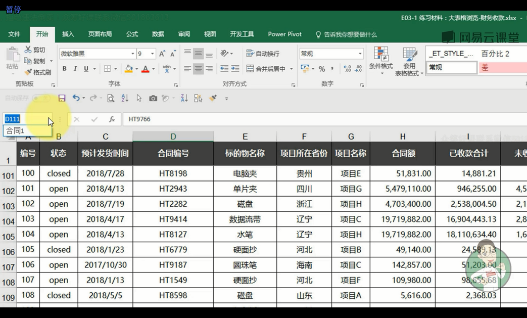Image resolution: width=527 pixels, height=318 pixels.
Task: Click the increase font size icon
Action: (x=162, y=54)
